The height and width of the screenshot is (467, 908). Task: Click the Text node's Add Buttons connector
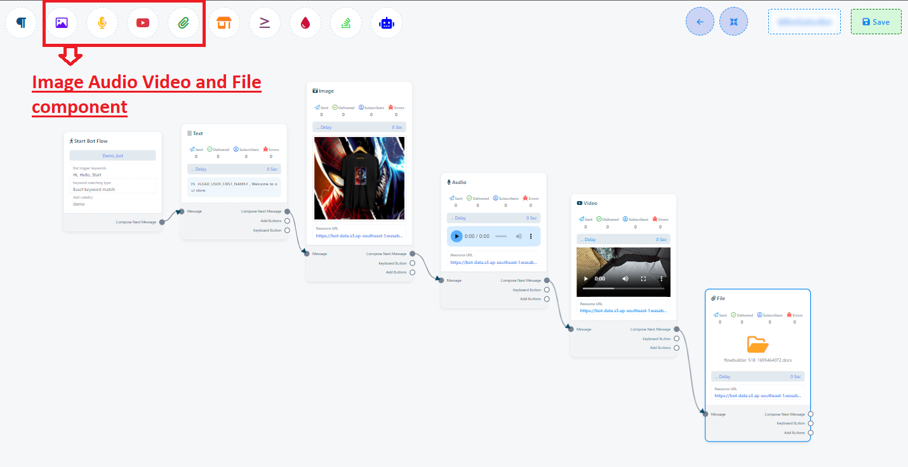pyautogui.click(x=287, y=221)
